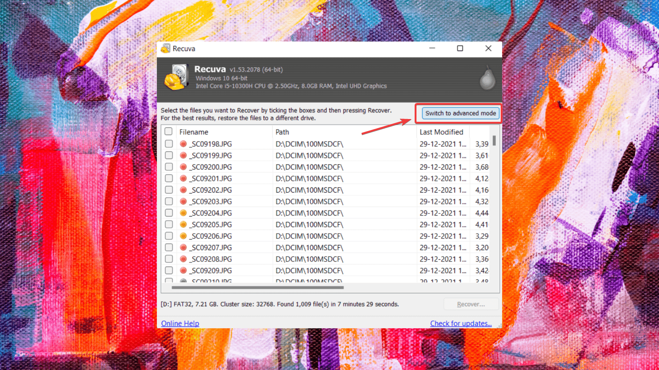
Task: Tick the checkbox for _SC09203.JPG
Action: (x=169, y=201)
